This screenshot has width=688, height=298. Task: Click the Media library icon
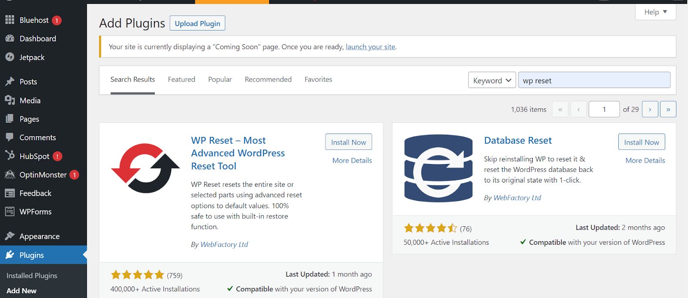(10, 100)
